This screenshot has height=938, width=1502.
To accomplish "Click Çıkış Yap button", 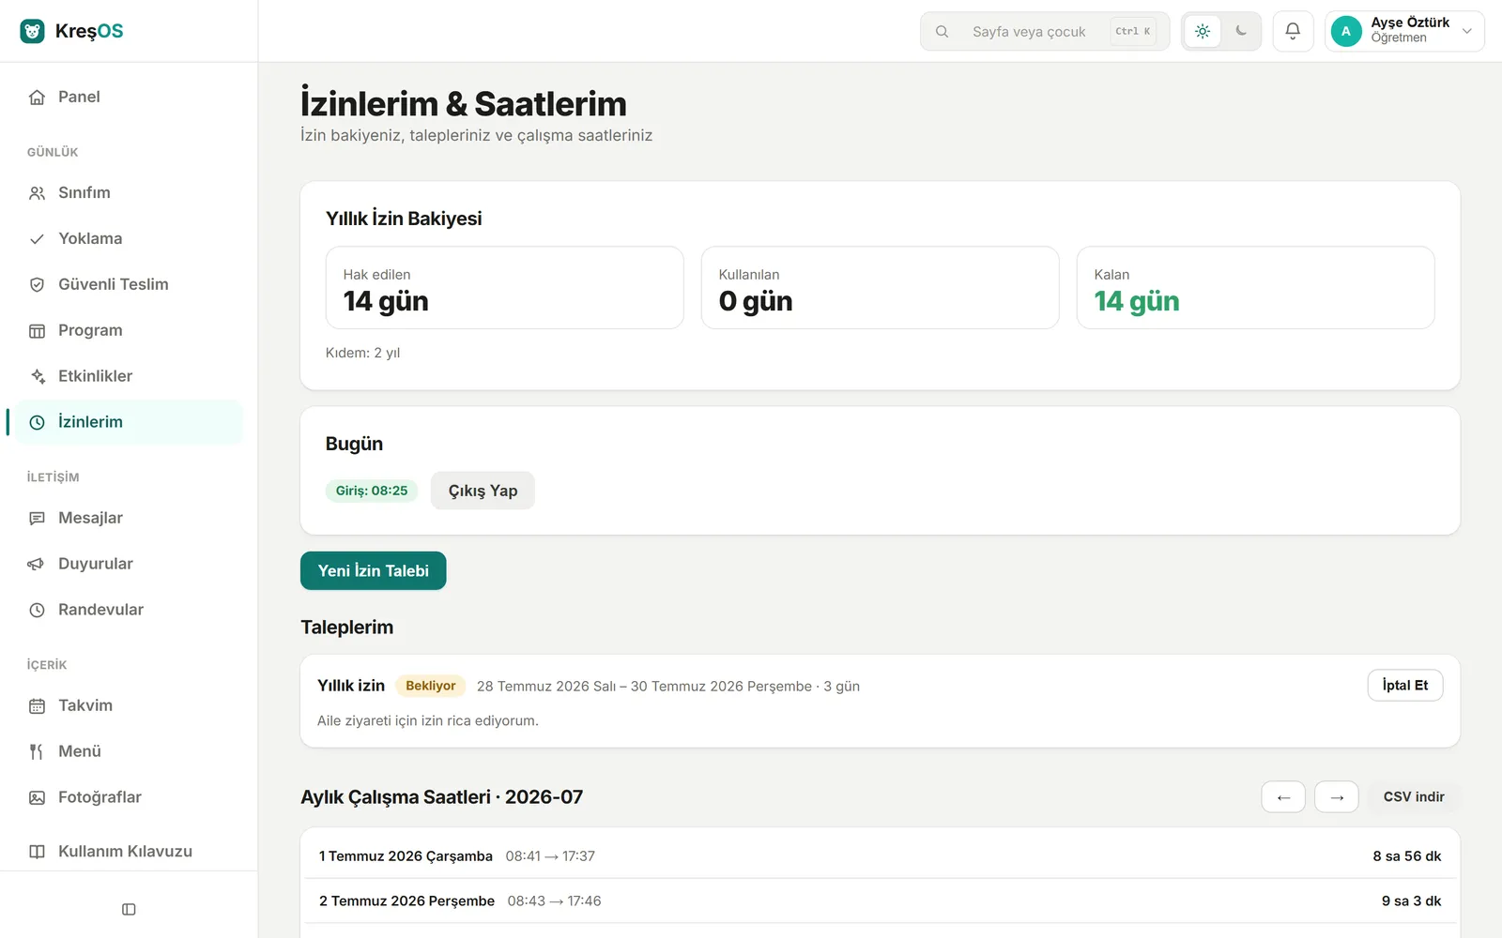I will coord(483,491).
